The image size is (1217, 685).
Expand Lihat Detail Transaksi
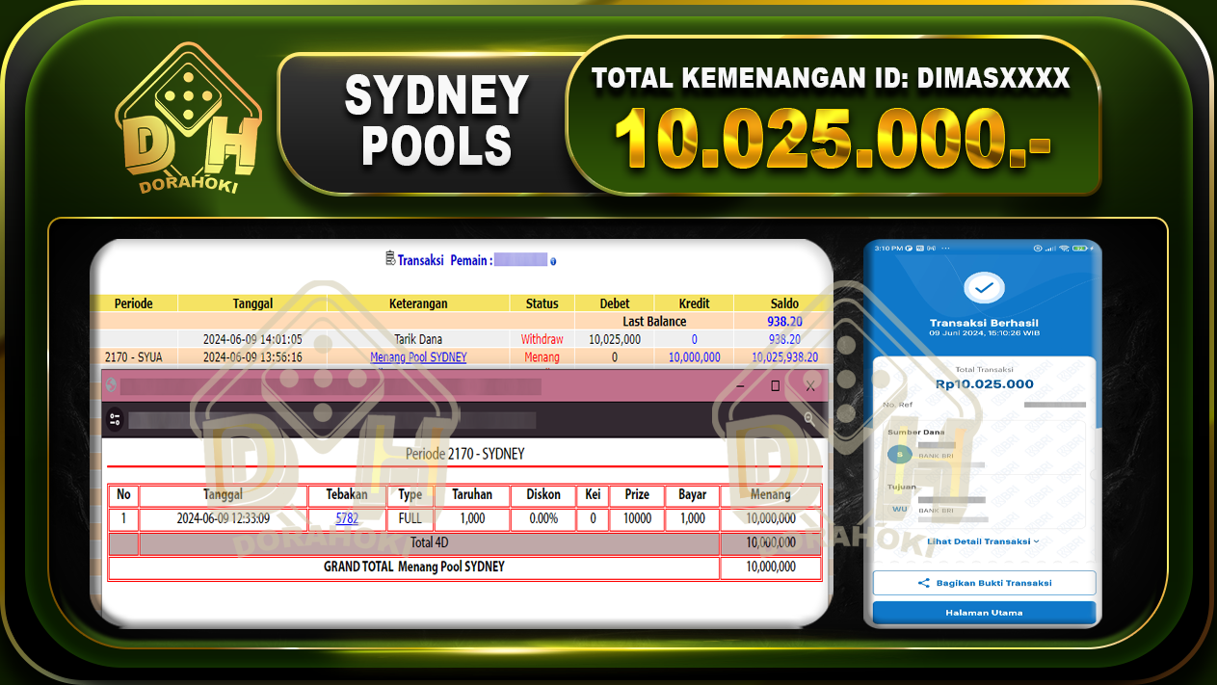click(x=983, y=540)
